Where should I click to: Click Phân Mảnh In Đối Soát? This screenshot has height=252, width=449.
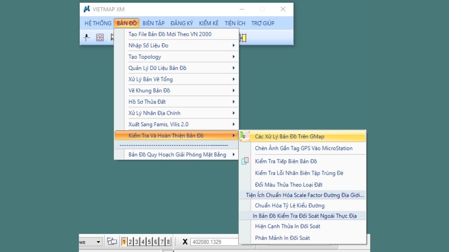282,238
